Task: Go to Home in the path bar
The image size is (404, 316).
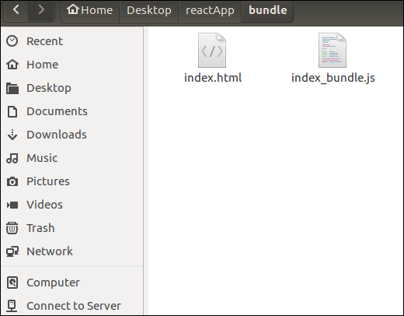Action: (x=89, y=10)
